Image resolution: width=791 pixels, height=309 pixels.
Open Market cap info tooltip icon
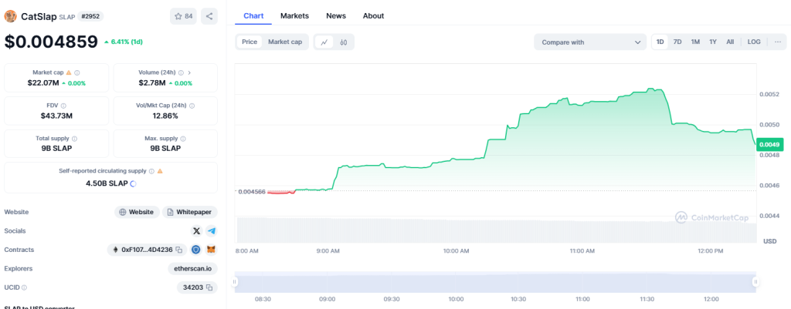coord(77,72)
